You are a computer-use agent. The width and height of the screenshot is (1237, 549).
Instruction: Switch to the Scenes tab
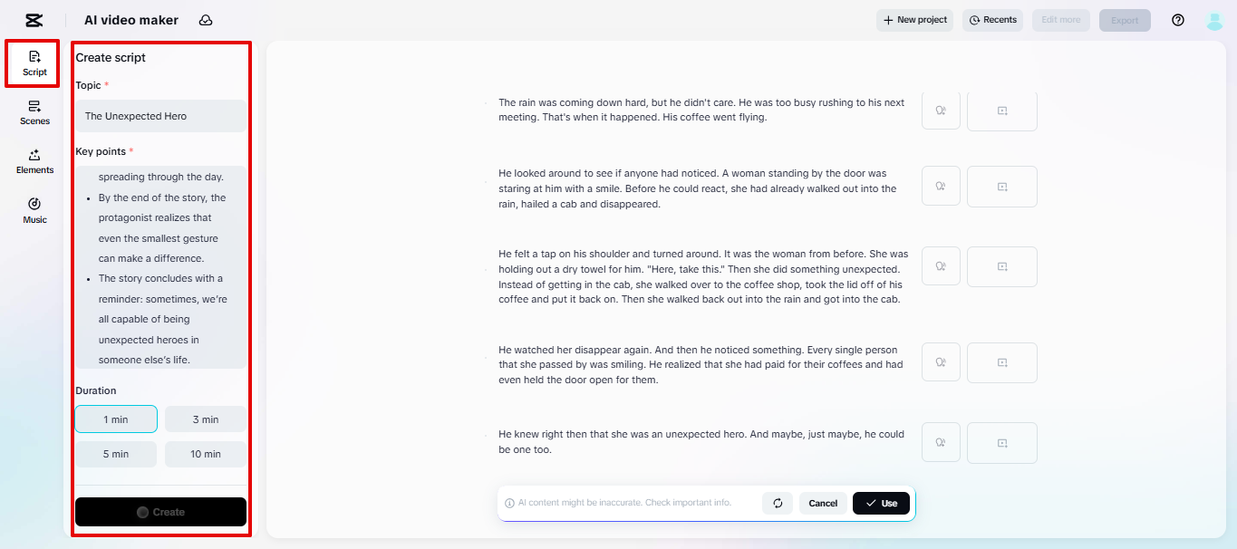coord(34,112)
